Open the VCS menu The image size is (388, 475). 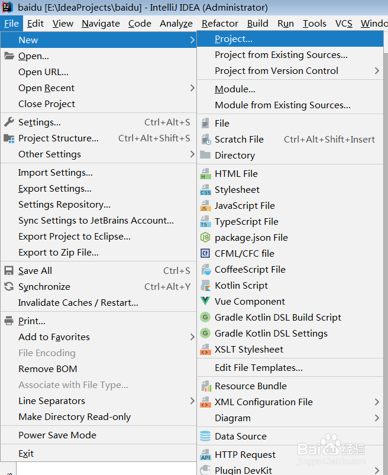[x=344, y=23]
